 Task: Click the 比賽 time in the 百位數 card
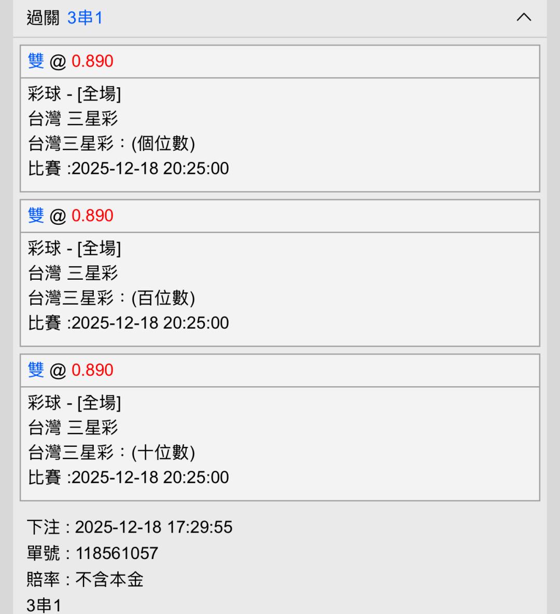(x=150, y=323)
